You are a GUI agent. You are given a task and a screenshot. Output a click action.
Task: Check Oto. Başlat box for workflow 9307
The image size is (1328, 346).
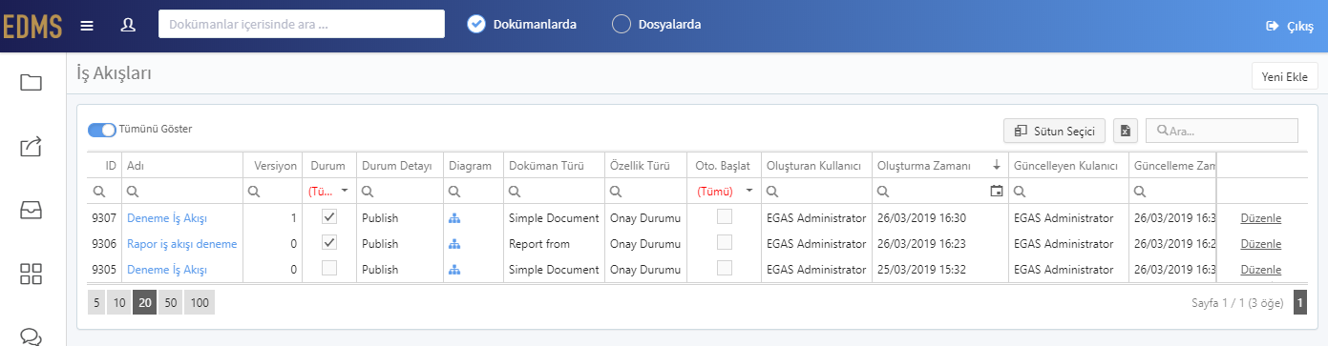tap(725, 217)
